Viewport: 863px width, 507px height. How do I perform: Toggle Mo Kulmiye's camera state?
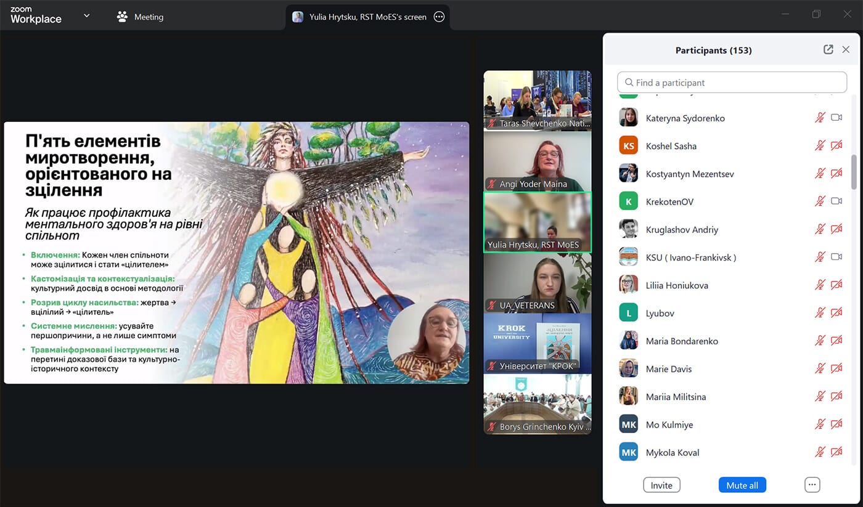coord(836,424)
